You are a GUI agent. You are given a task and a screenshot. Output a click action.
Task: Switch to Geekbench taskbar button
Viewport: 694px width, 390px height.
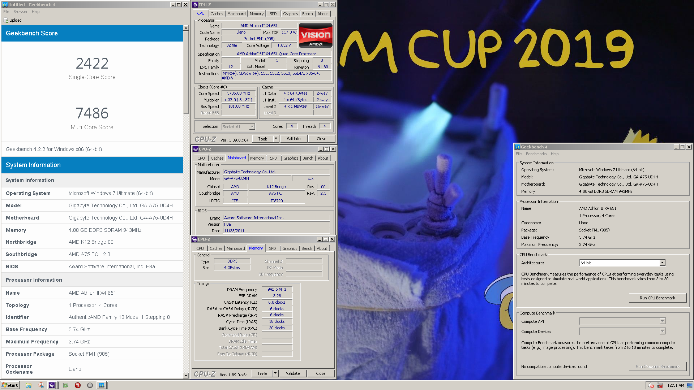tap(102, 385)
